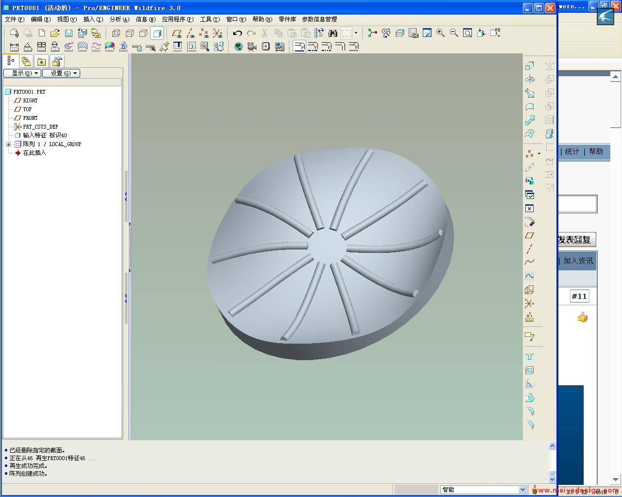Select the Draft tool icon
The image size is (622, 497).
click(x=530, y=398)
